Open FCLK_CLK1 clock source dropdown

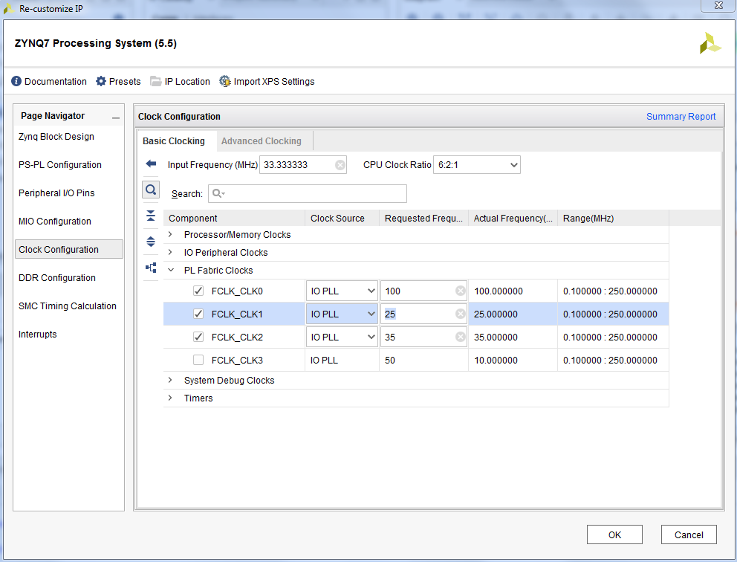click(342, 314)
